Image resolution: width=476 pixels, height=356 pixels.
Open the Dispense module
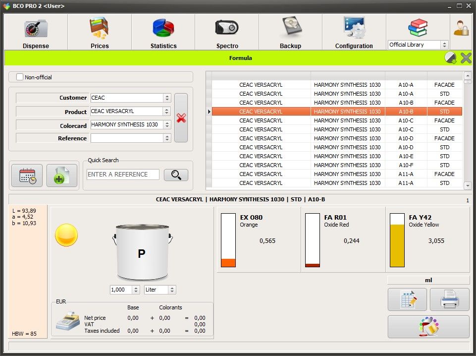point(36,32)
